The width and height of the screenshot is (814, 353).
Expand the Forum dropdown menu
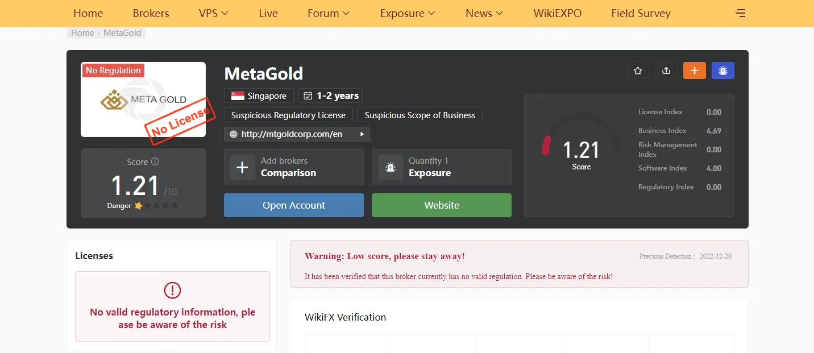(329, 13)
